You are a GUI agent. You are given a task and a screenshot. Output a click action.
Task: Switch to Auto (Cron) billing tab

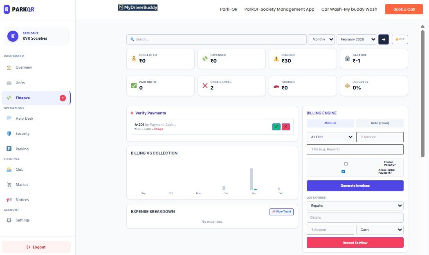(380, 123)
